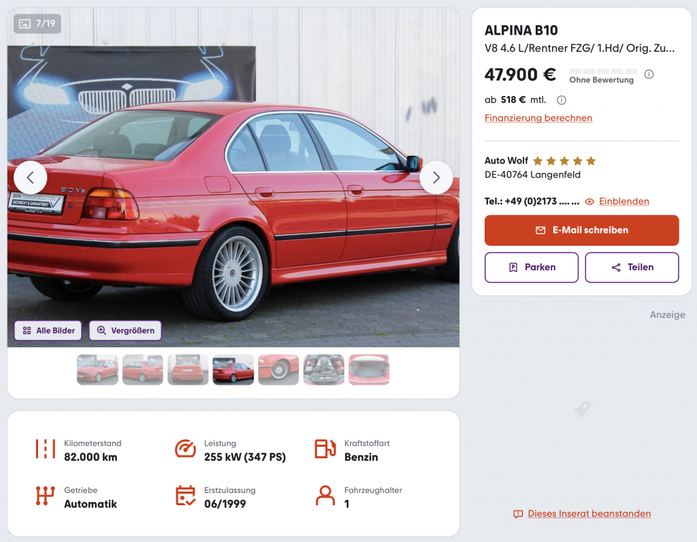Click the Kraftstoffart fuel pump icon
This screenshot has width=697, height=542.
pyautogui.click(x=325, y=449)
